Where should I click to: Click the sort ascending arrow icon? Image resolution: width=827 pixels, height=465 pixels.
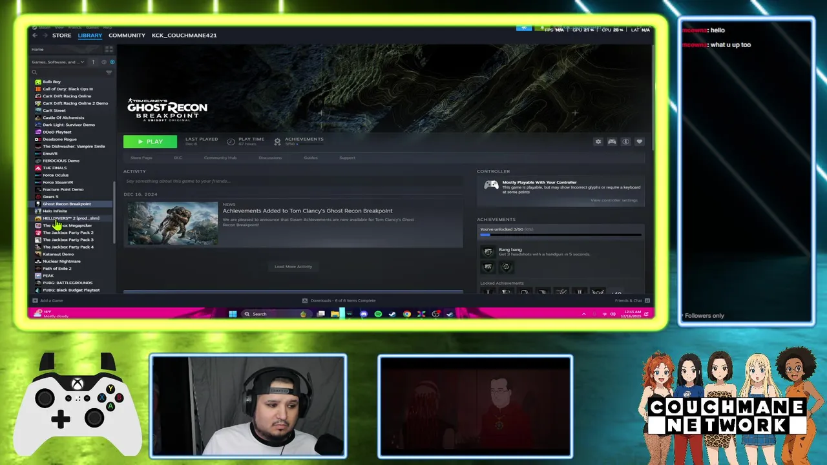pyautogui.click(x=93, y=62)
